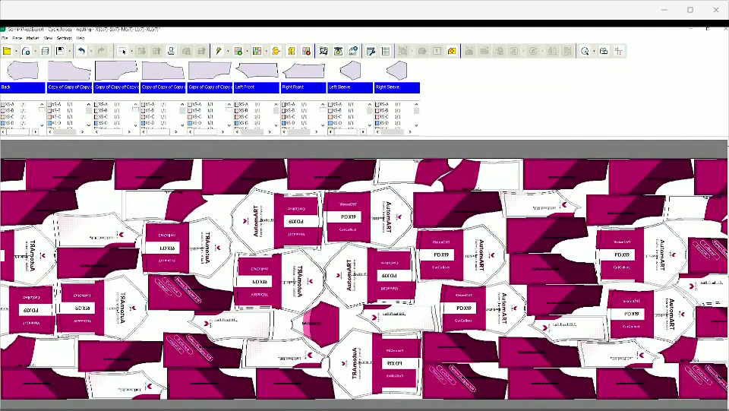Viewport: 729px width, 411px height.
Task: Select 'XS-B' row under Right Front
Action: coord(299,111)
